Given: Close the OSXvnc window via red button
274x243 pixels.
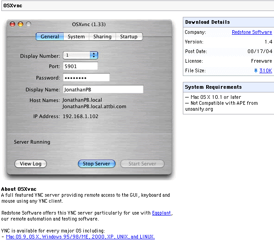Looking at the screenshot, I should 12,24.
